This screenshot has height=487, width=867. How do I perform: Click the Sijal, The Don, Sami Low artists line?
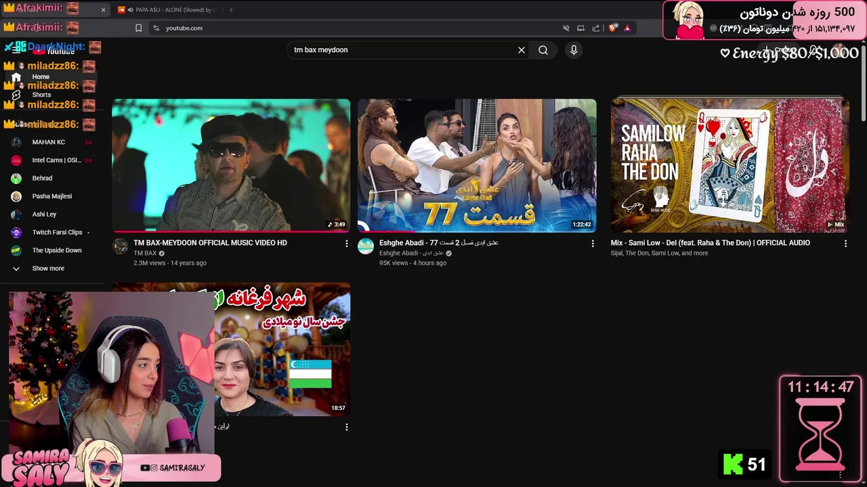pos(659,254)
